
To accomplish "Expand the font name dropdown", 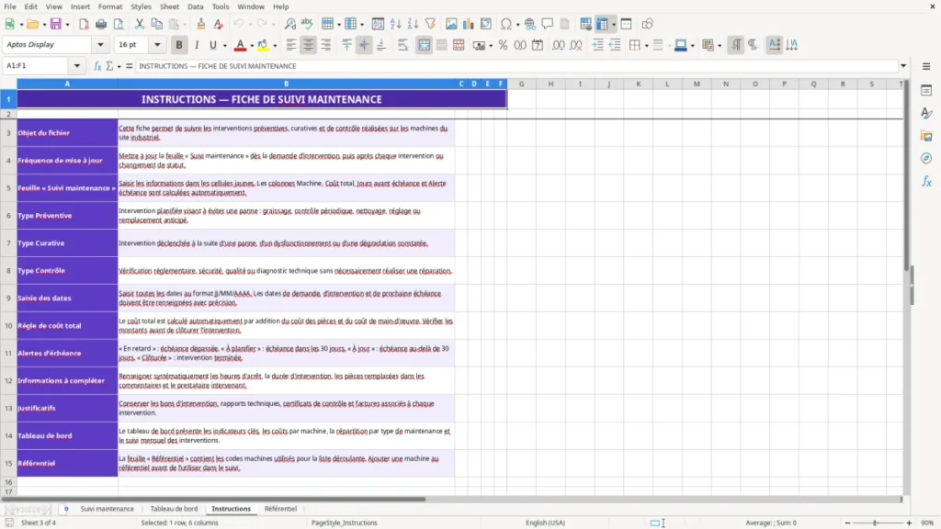I will point(100,44).
